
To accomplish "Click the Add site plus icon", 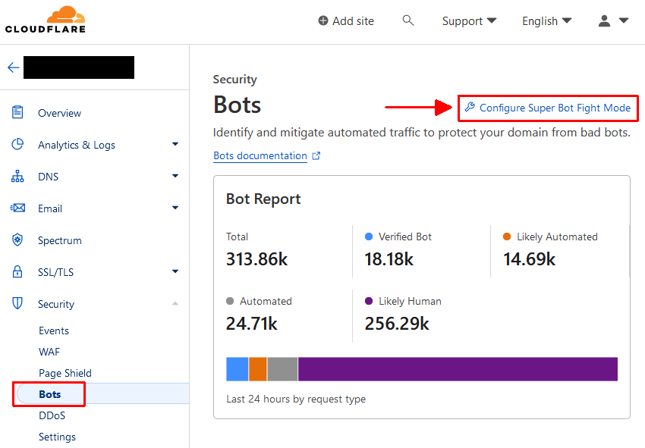I will 323,20.
